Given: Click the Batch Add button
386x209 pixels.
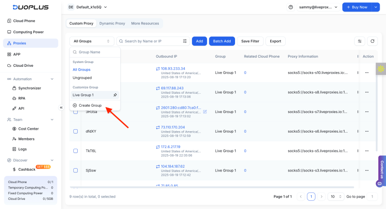Looking at the screenshot, I should (x=222, y=41).
